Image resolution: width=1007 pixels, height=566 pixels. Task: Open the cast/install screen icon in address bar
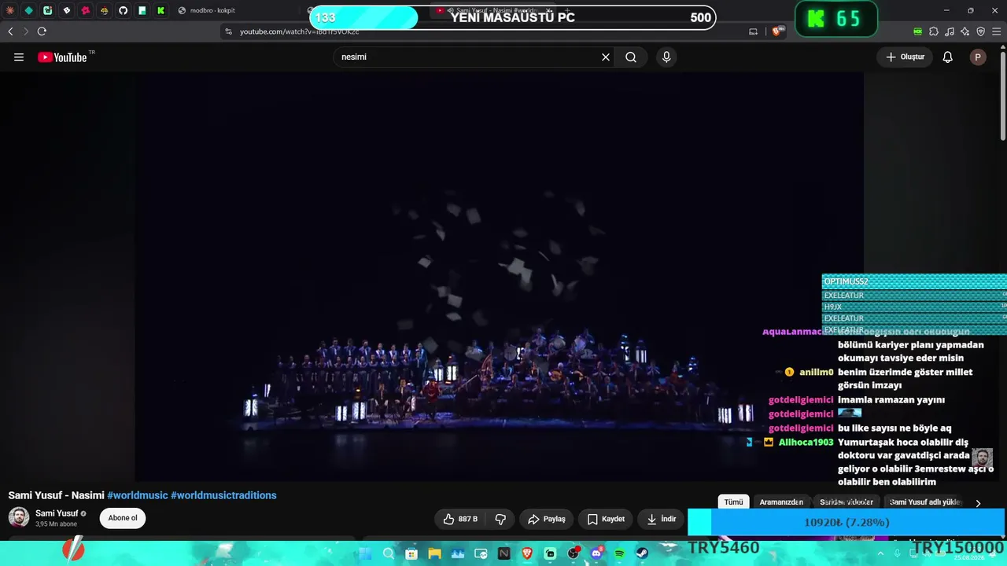point(753,31)
